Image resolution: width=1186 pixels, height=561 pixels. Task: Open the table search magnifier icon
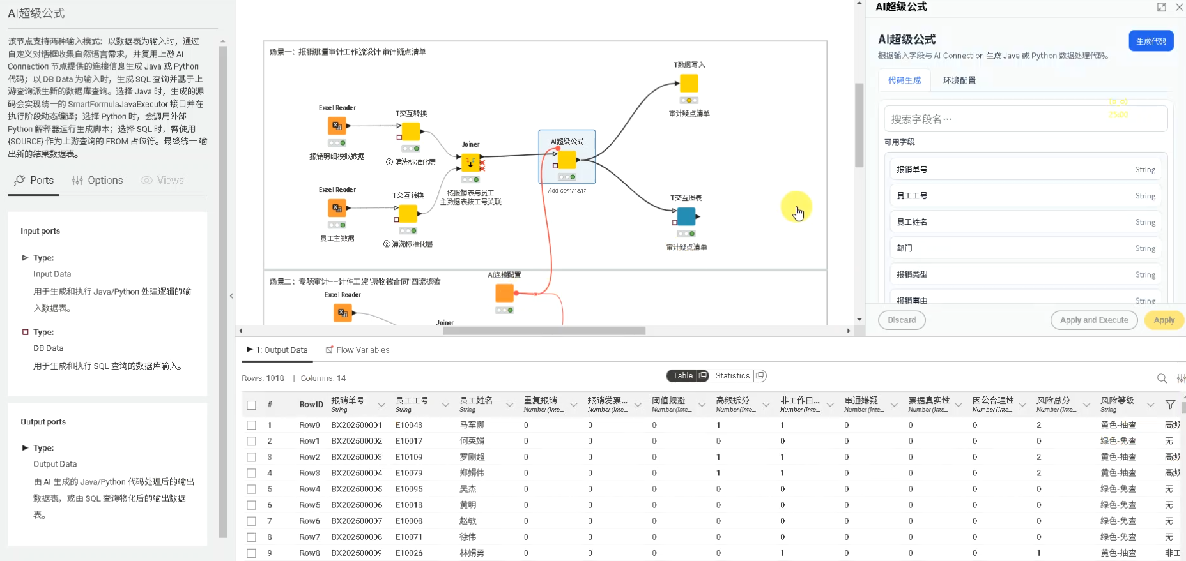1162,378
